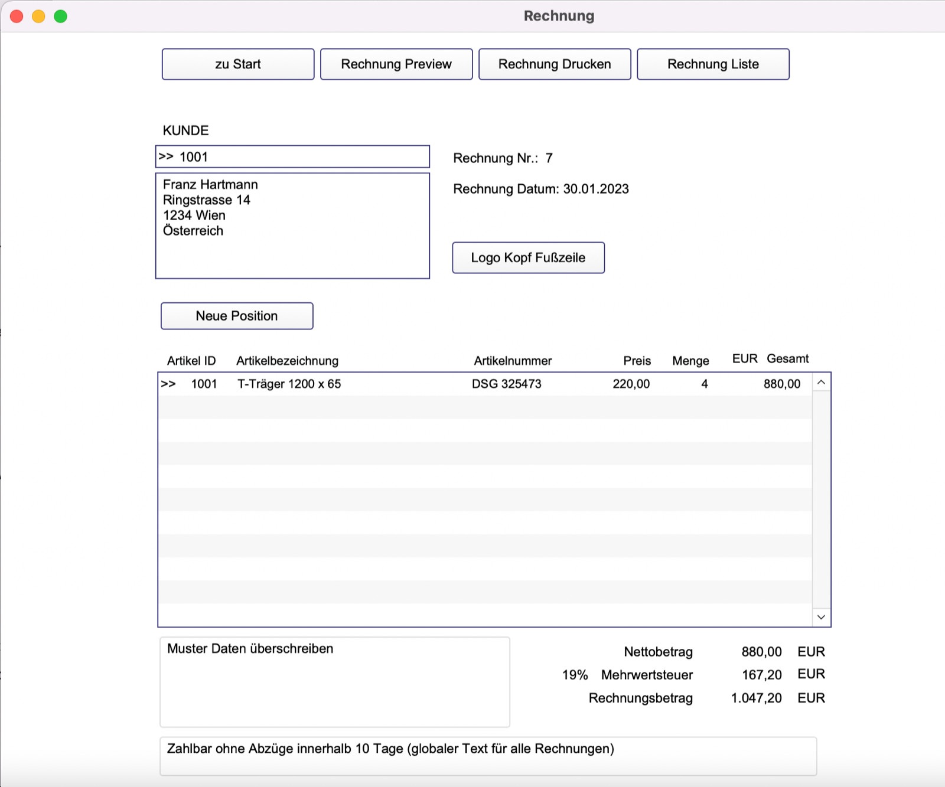Click the zu Start button
Screen dimensions: 945x787
coord(238,64)
